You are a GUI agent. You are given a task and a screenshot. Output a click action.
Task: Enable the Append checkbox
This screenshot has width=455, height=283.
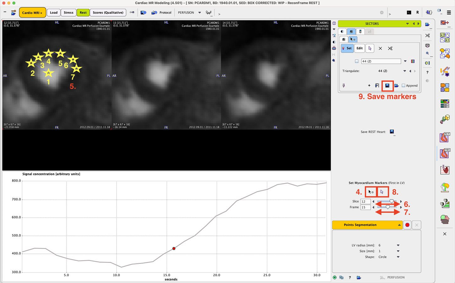coord(404,85)
